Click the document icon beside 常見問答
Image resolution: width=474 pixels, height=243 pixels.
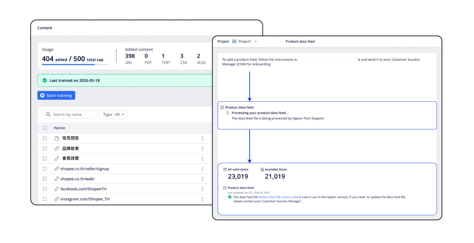pyautogui.click(x=57, y=138)
